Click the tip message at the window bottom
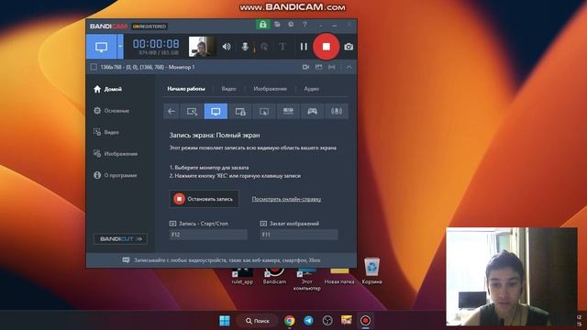 pyautogui.click(x=221, y=260)
